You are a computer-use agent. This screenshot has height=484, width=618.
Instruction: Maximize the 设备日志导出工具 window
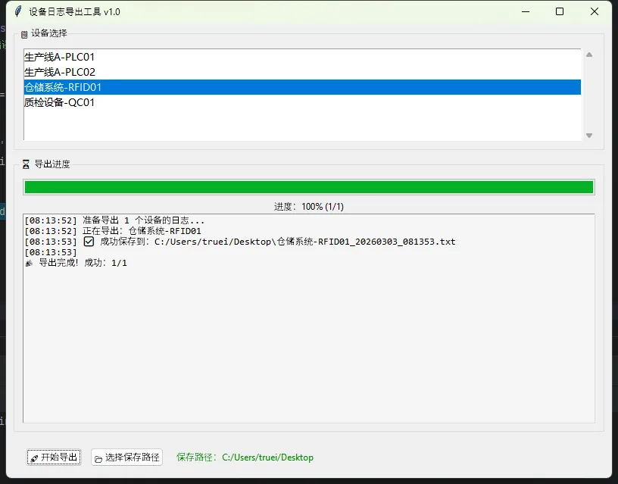click(560, 11)
